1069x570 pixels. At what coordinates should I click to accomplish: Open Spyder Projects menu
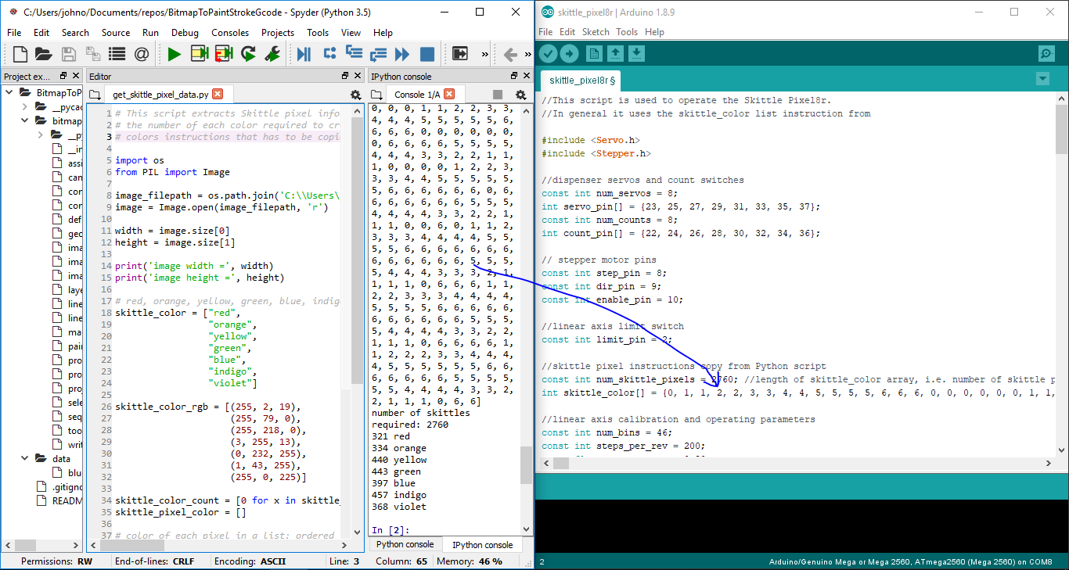click(278, 32)
